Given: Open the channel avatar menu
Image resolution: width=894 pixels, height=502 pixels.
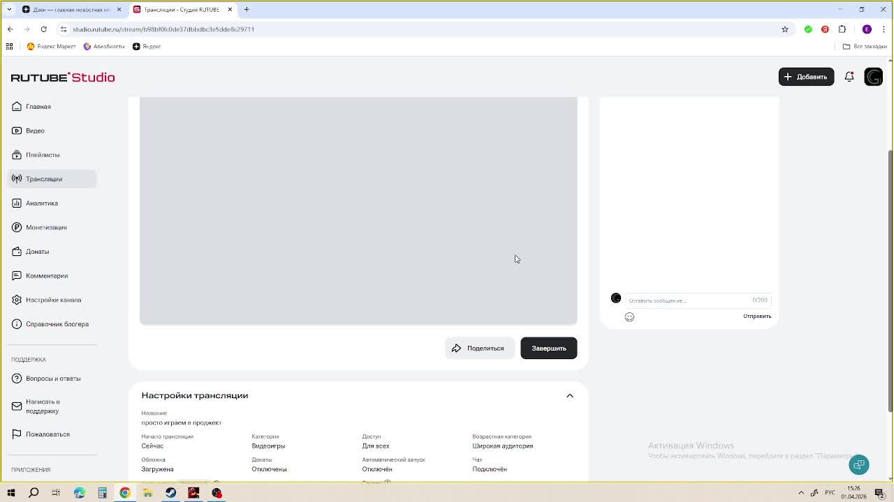Looking at the screenshot, I should coord(873,77).
